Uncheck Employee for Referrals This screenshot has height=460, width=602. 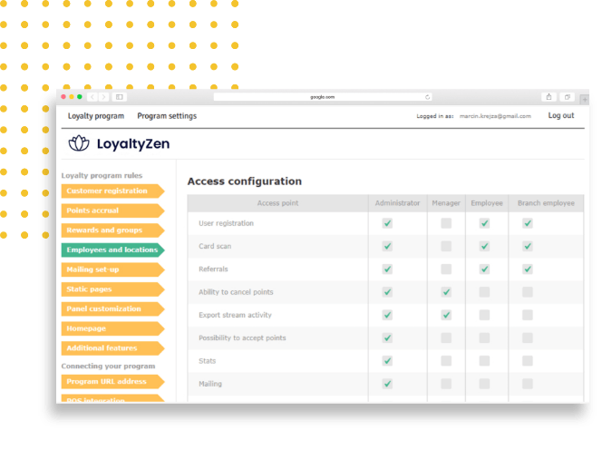(x=484, y=269)
